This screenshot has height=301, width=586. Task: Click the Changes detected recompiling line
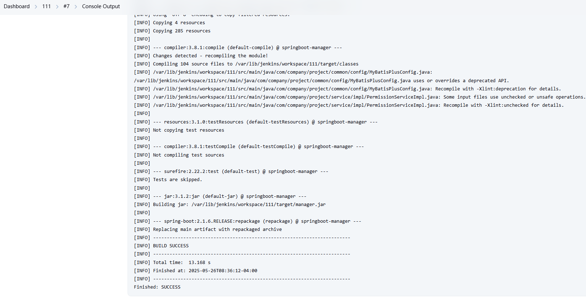pyautogui.click(x=201, y=56)
